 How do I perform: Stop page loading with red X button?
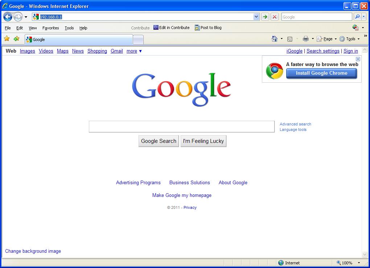pos(275,17)
